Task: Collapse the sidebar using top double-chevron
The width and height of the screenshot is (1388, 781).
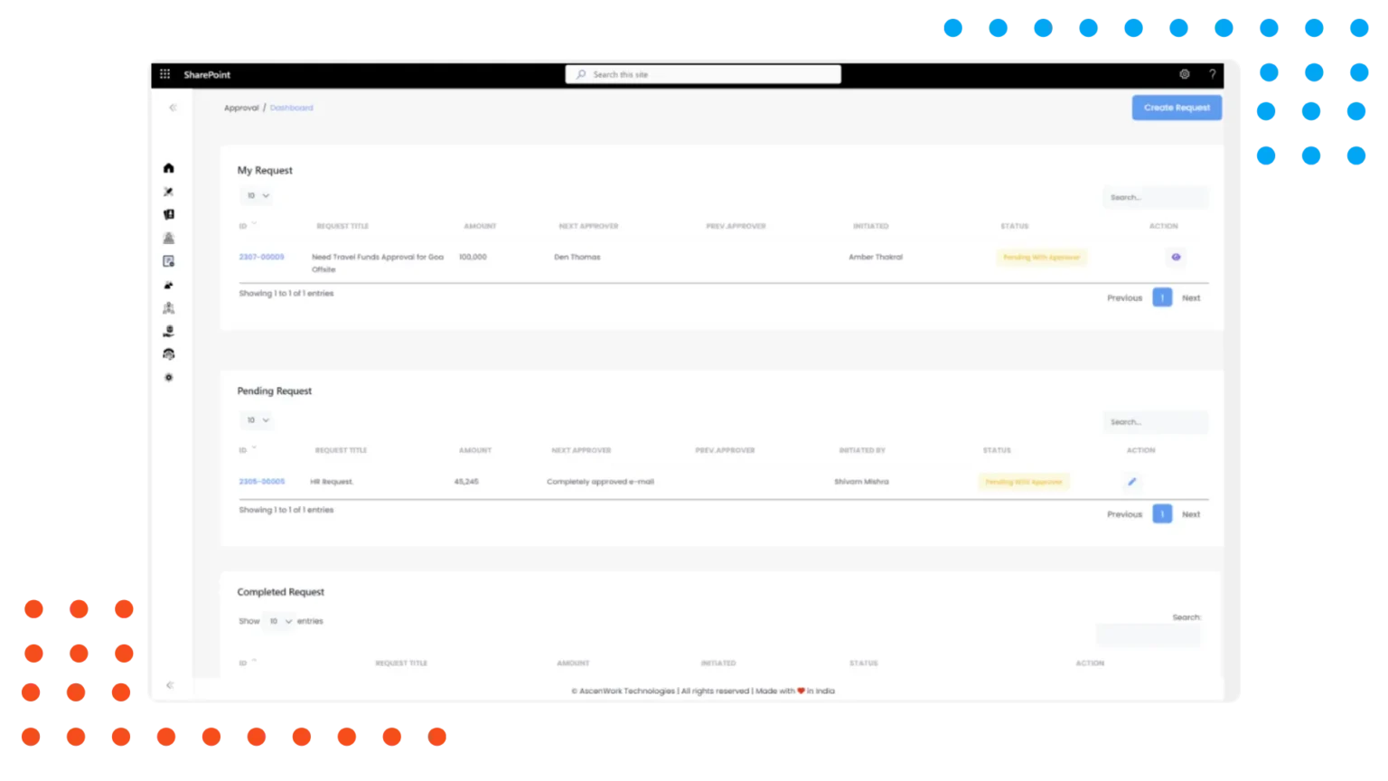Action: 173,108
